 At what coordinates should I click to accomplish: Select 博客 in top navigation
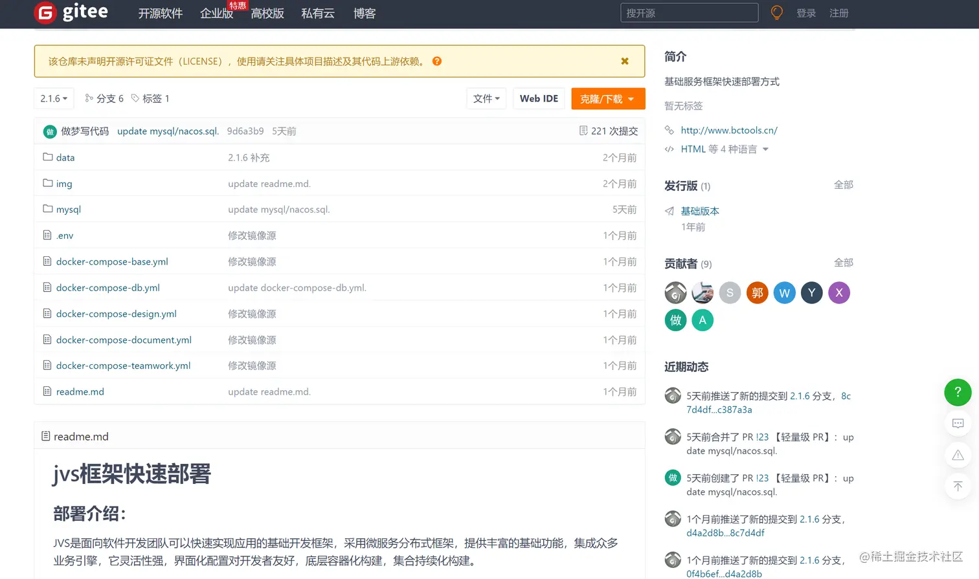click(x=365, y=14)
